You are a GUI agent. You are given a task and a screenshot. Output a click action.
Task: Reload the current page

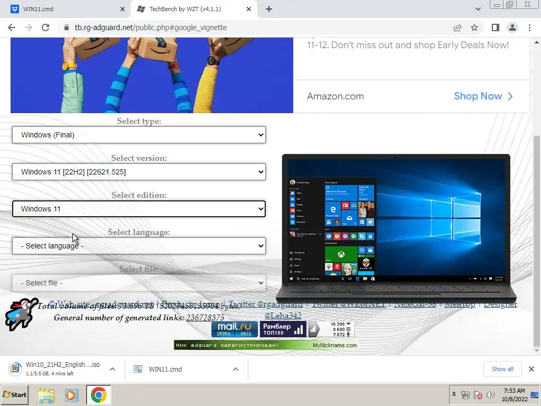[x=45, y=27]
